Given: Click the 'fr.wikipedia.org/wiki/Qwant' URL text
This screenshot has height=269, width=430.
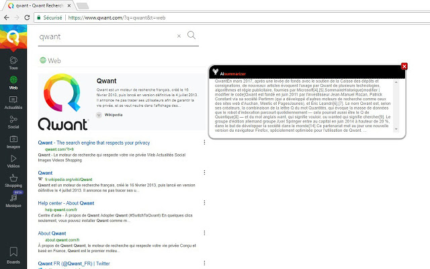Looking at the screenshot, I should pos(69,180).
